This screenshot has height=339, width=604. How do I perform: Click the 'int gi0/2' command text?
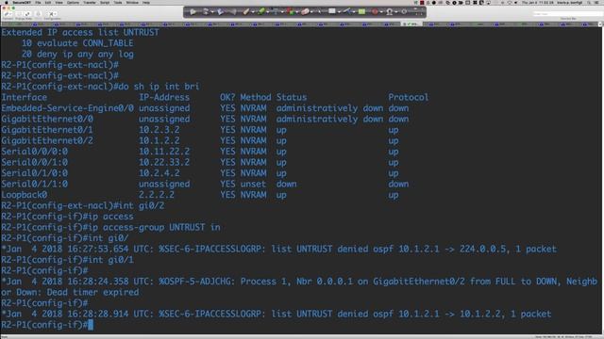pos(142,205)
